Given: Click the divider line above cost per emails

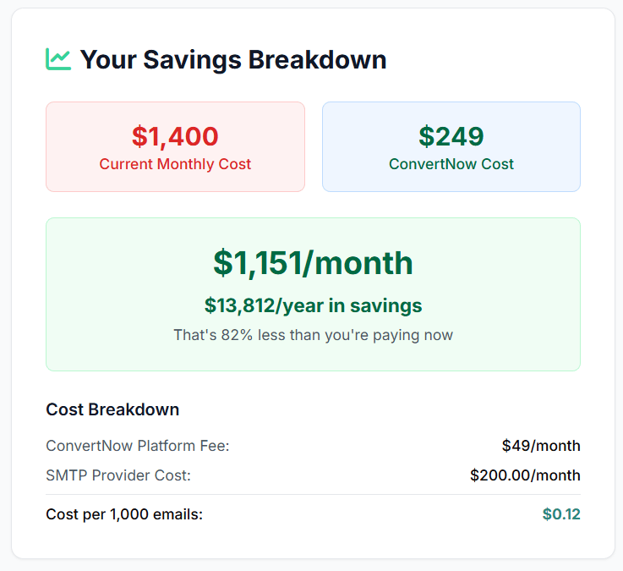Looking at the screenshot, I should (313, 495).
